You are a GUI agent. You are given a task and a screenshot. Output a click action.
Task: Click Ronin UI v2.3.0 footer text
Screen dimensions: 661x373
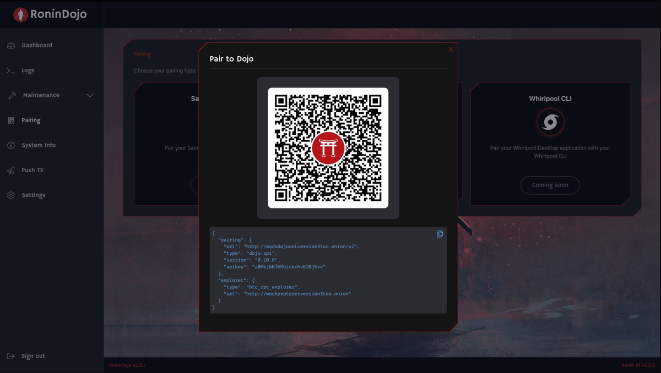pyautogui.click(x=638, y=365)
